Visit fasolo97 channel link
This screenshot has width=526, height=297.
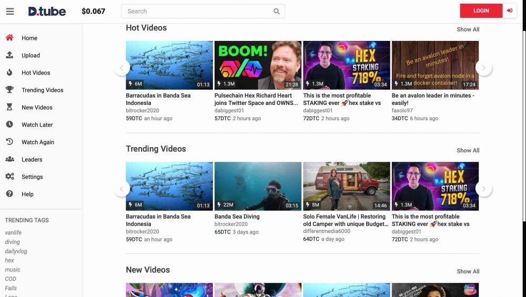[402, 111]
